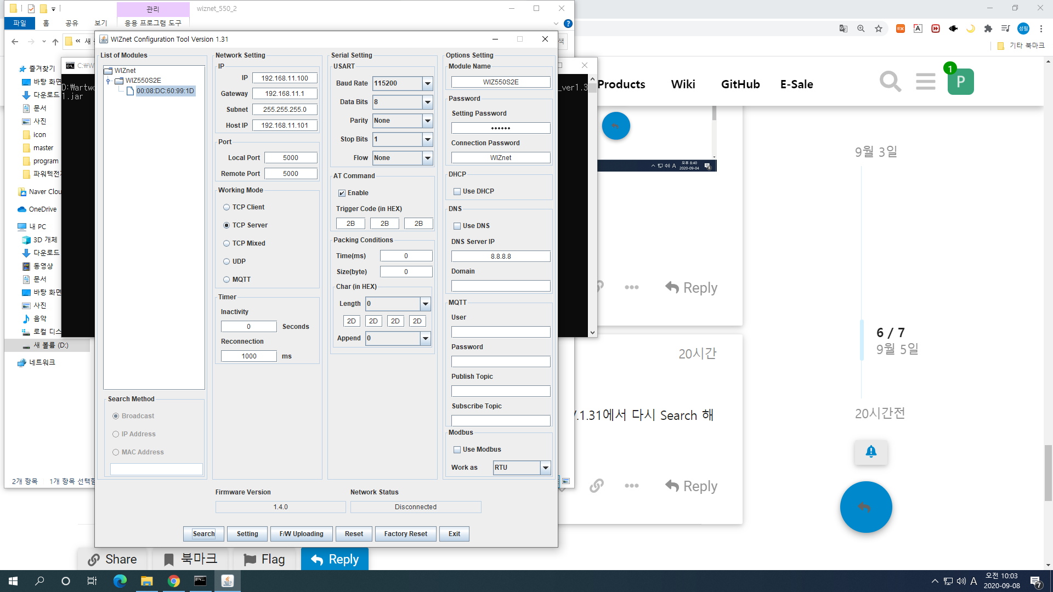This screenshot has width=1053, height=592.
Task: Click the green P profile avatar
Action: pyautogui.click(x=960, y=82)
